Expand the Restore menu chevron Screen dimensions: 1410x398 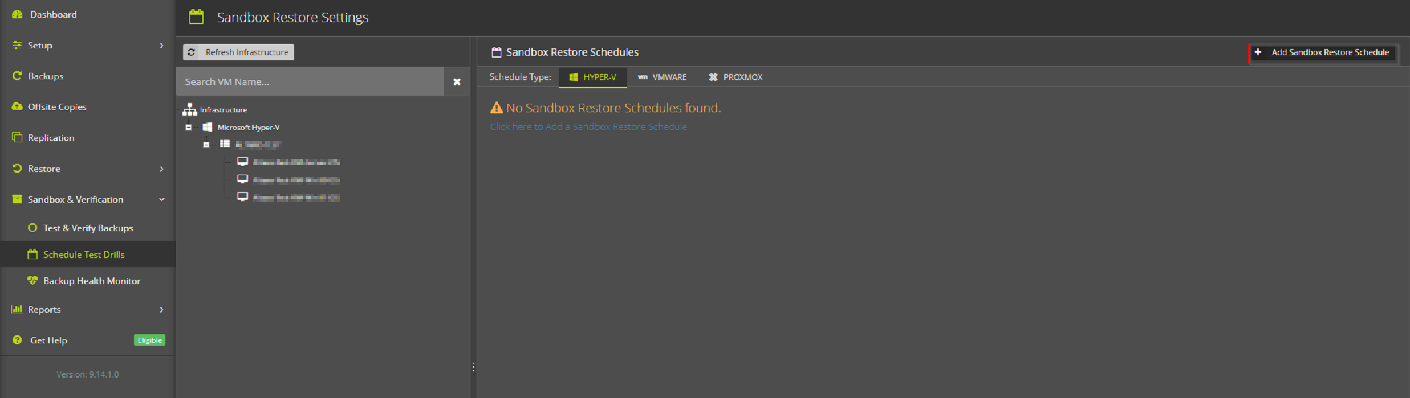click(161, 169)
